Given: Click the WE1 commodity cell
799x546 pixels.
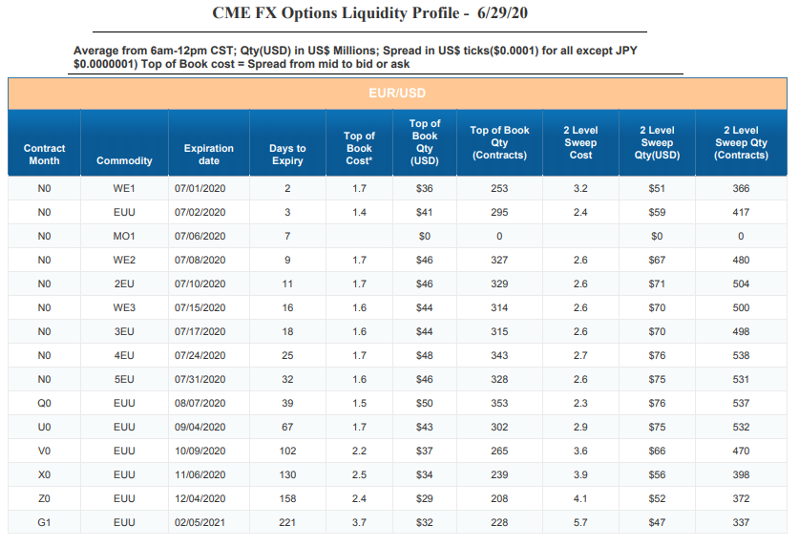Looking at the screenshot, I should tap(124, 189).
